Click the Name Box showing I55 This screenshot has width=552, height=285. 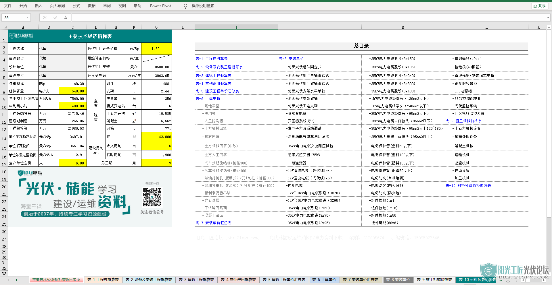pos(14,18)
